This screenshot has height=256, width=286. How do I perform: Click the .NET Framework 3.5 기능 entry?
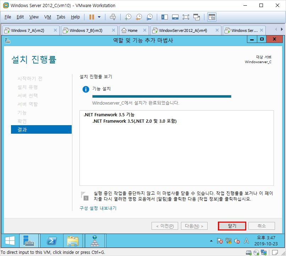tap(109, 115)
